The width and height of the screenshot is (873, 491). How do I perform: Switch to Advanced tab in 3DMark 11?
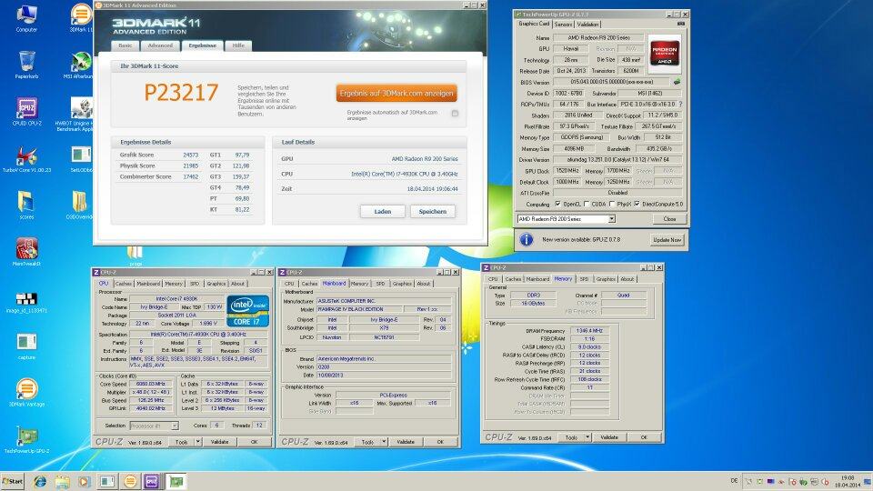pos(160,45)
